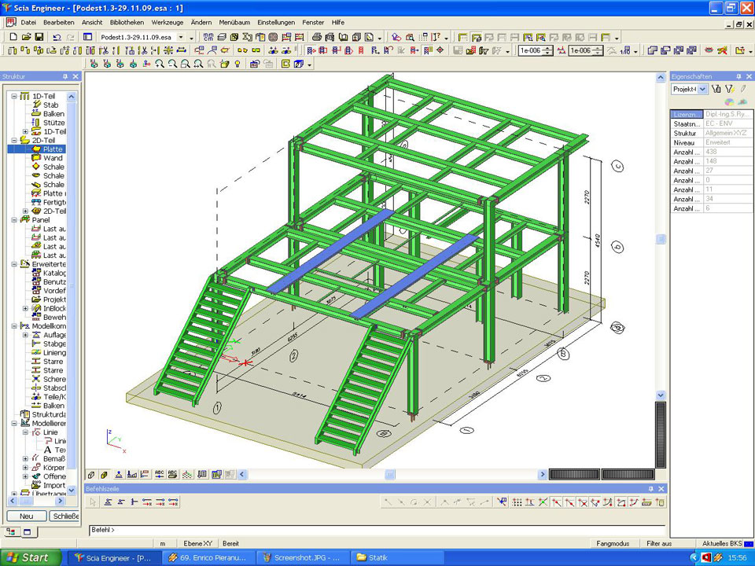This screenshot has height=566, width=755.
Task: Click the Stütze column item icon
Action: pyautogui.click(x=37, y=123)
